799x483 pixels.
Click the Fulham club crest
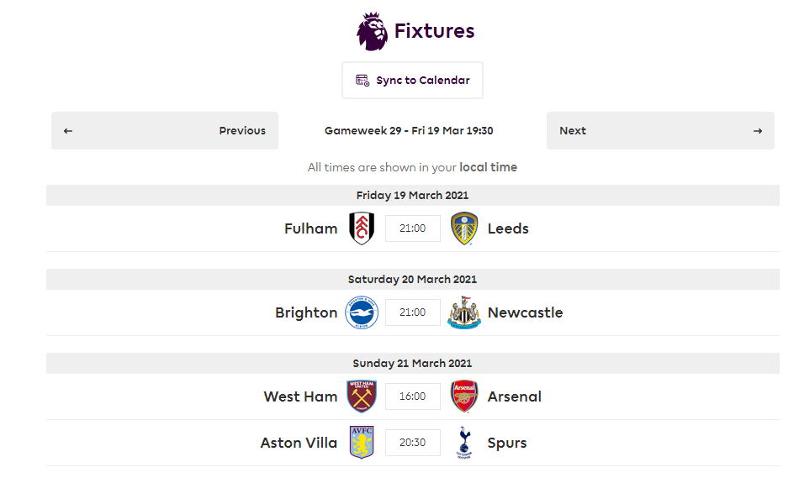(x=362, y=228)
